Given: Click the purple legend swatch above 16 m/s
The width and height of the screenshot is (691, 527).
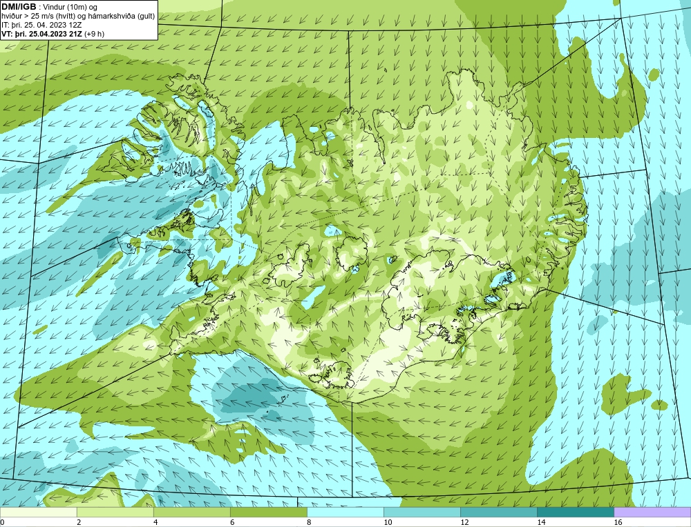Looking at the screenshot, I should (652, 512).
